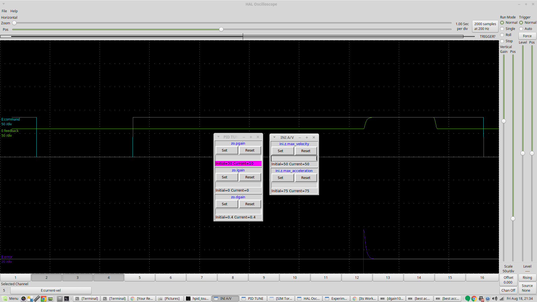Select Stop run mode
This screenshot has width=537, height=302.
507,41
